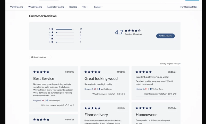206x124 pixels.
Task: Thumbs down Shawn G.'s review
Action: click(x=123, y=94)
